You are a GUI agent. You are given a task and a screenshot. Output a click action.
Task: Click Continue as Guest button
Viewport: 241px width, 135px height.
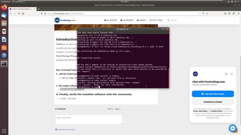click(213, 102)
